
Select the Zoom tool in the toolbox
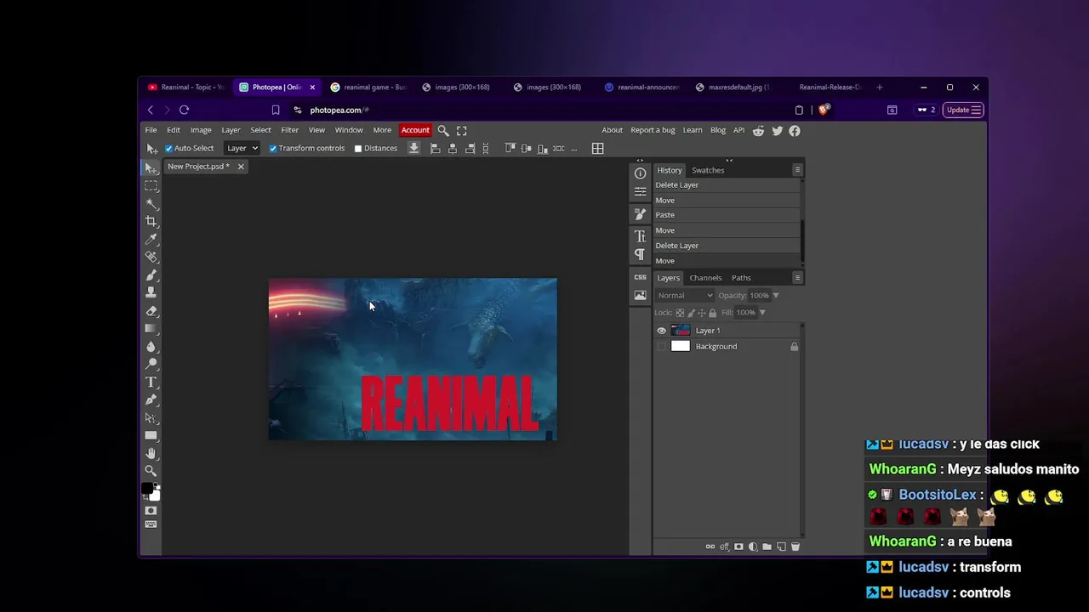(x=151, y=471)
